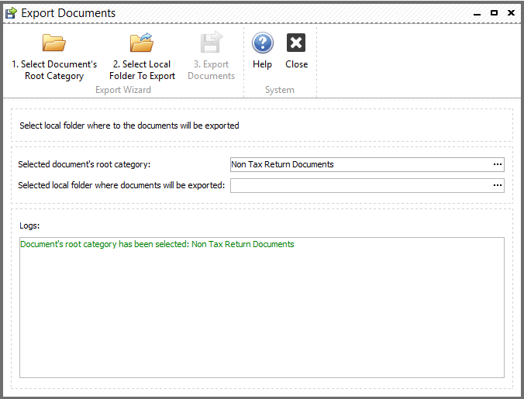Select the green root category log line
The width and height of the screenshot is (524, 399).
[157, 244]
